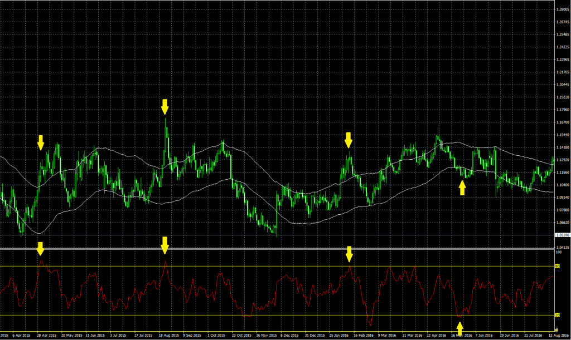Click the 1.19220 price axis label
571x340 pixels.
click(563, 97)
